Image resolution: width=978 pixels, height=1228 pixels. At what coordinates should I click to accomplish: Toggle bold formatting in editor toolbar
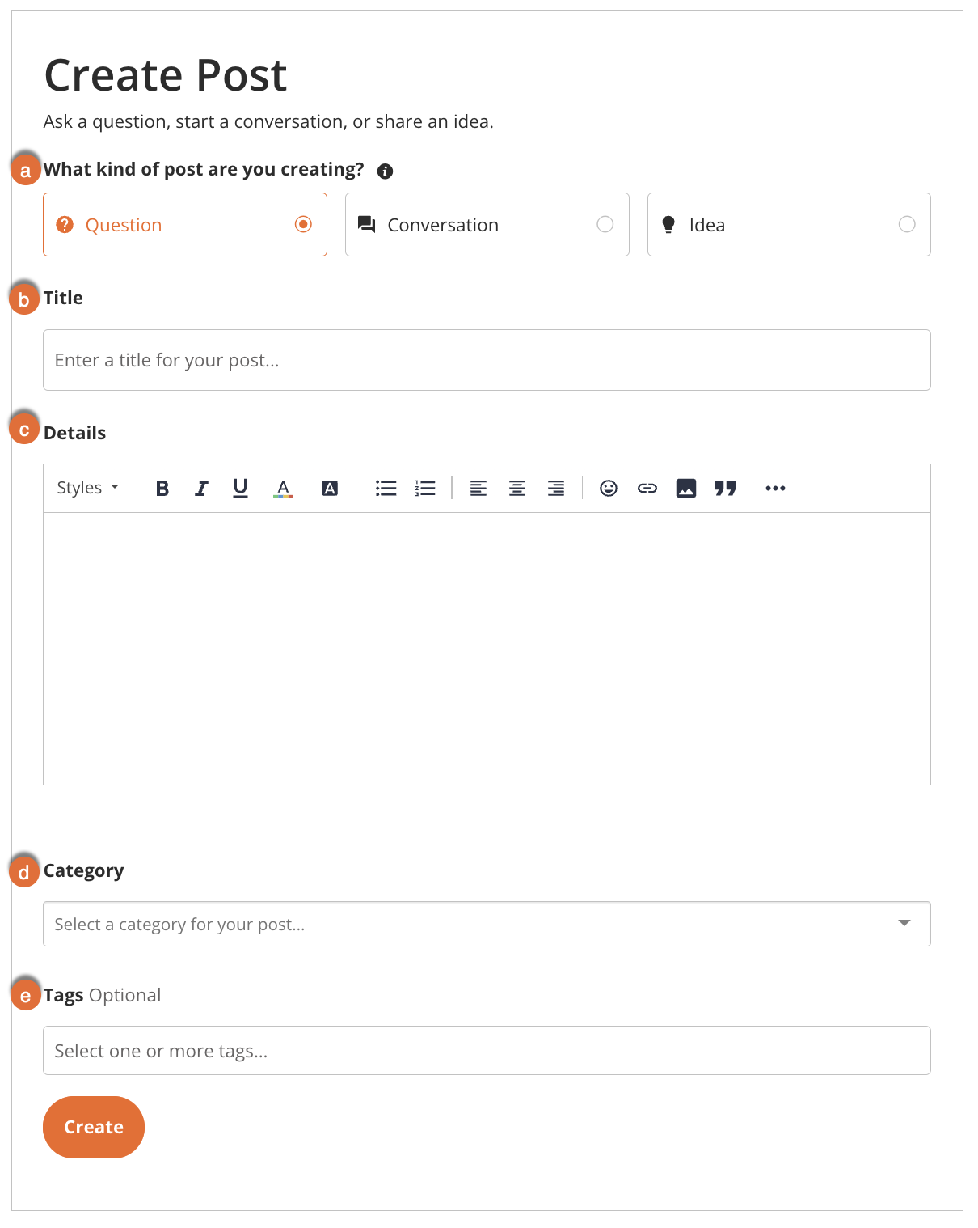coord(162,488)
